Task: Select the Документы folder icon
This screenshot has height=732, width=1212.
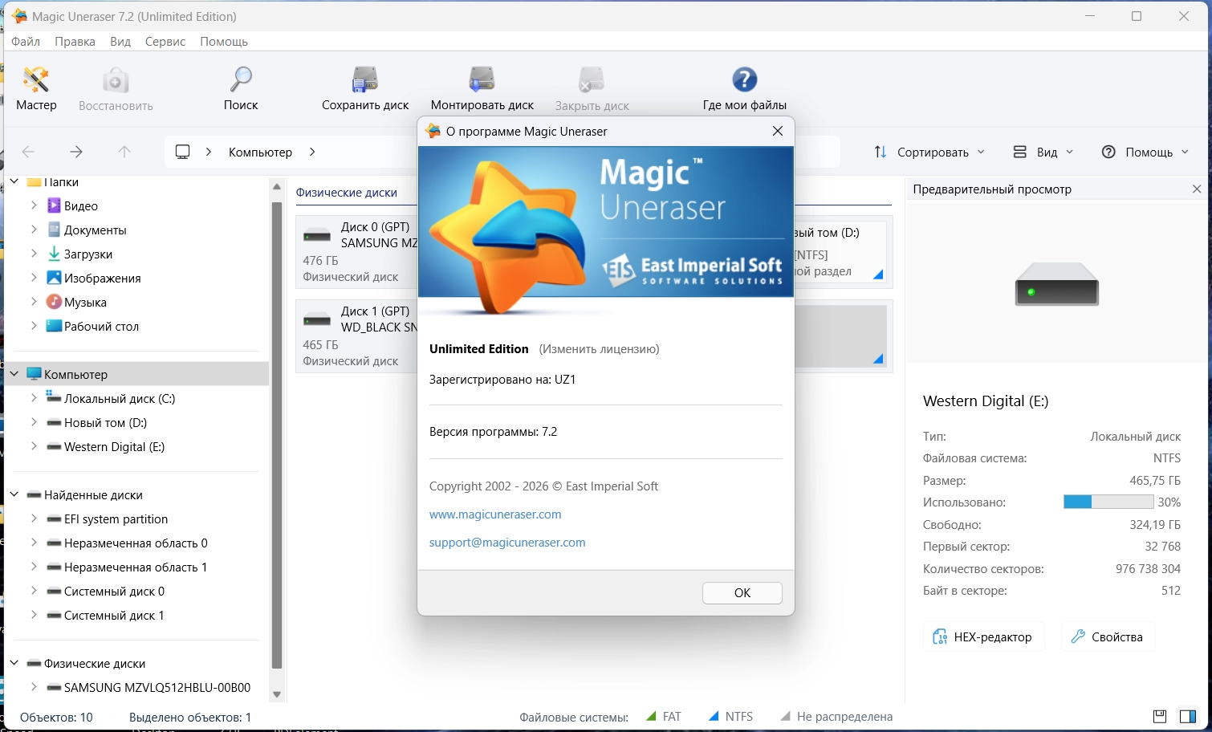Action: (x=54, y=230)
